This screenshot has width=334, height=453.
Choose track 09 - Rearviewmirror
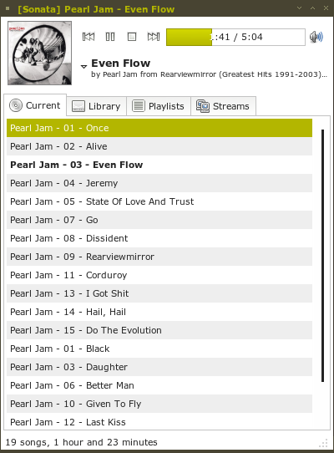coord(159,257)
